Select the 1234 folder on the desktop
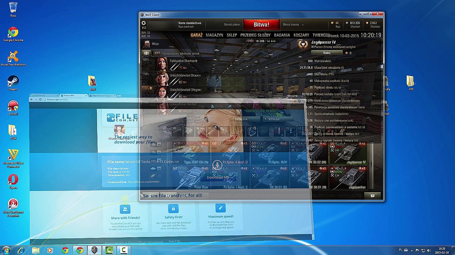The image size is (455, 255). [x=13, y=132]
